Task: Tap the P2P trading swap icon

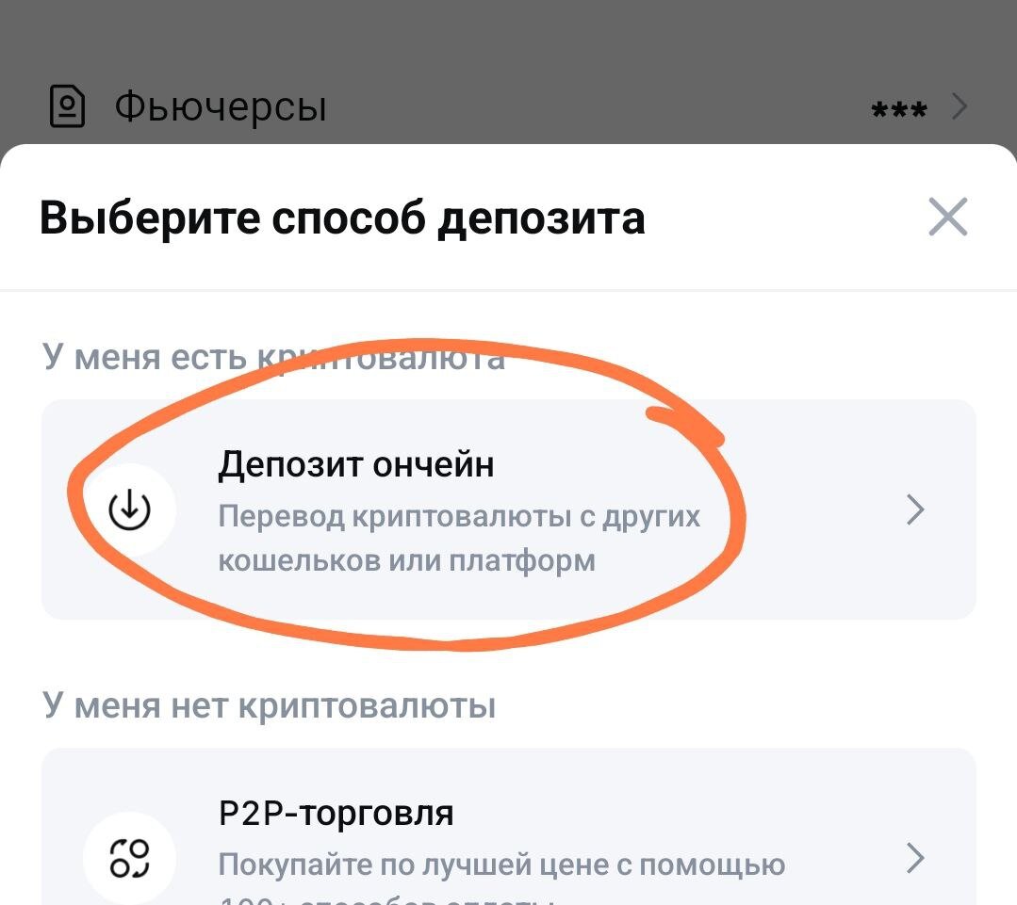Action: 129,859
